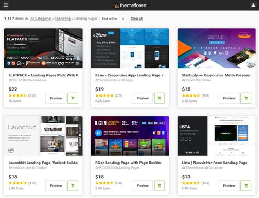Screen dimensions: 259x198
Task: Go to Marketing breadcrumb
Action: click(63, 19)
